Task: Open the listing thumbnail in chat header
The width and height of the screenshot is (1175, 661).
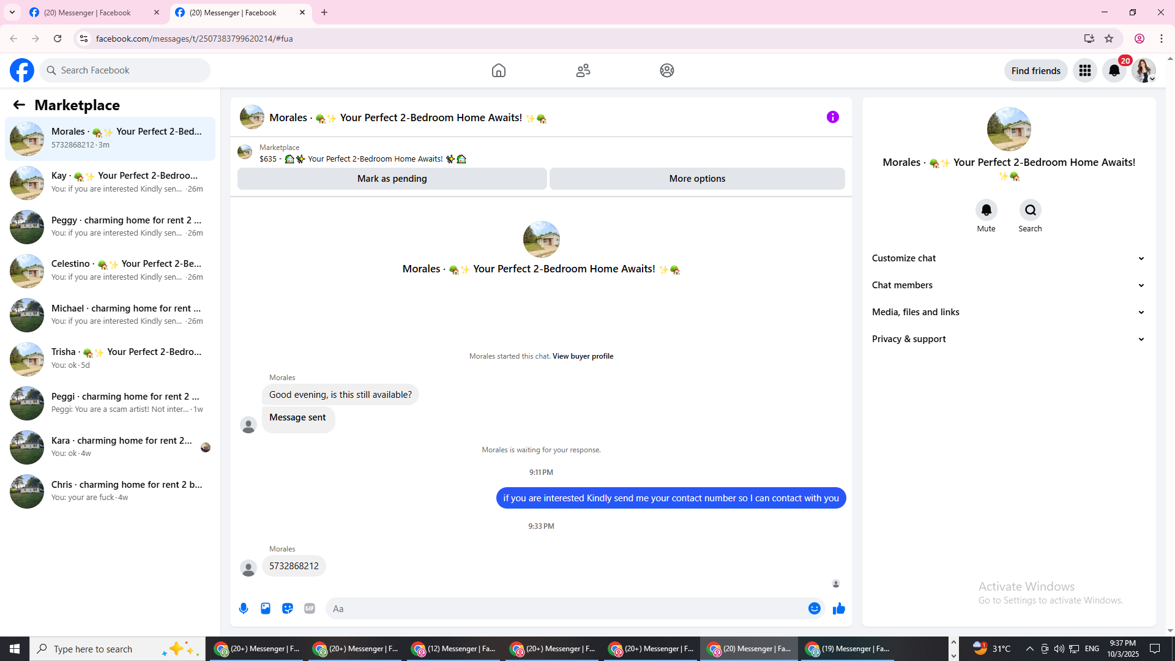Action: pyautogui.click(x=252, y=117)
